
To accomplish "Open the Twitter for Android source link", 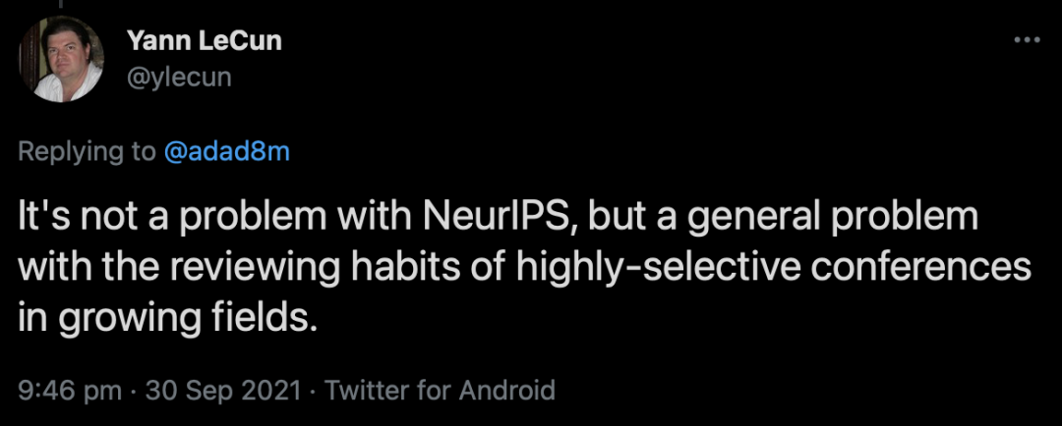I will (440, 390).
